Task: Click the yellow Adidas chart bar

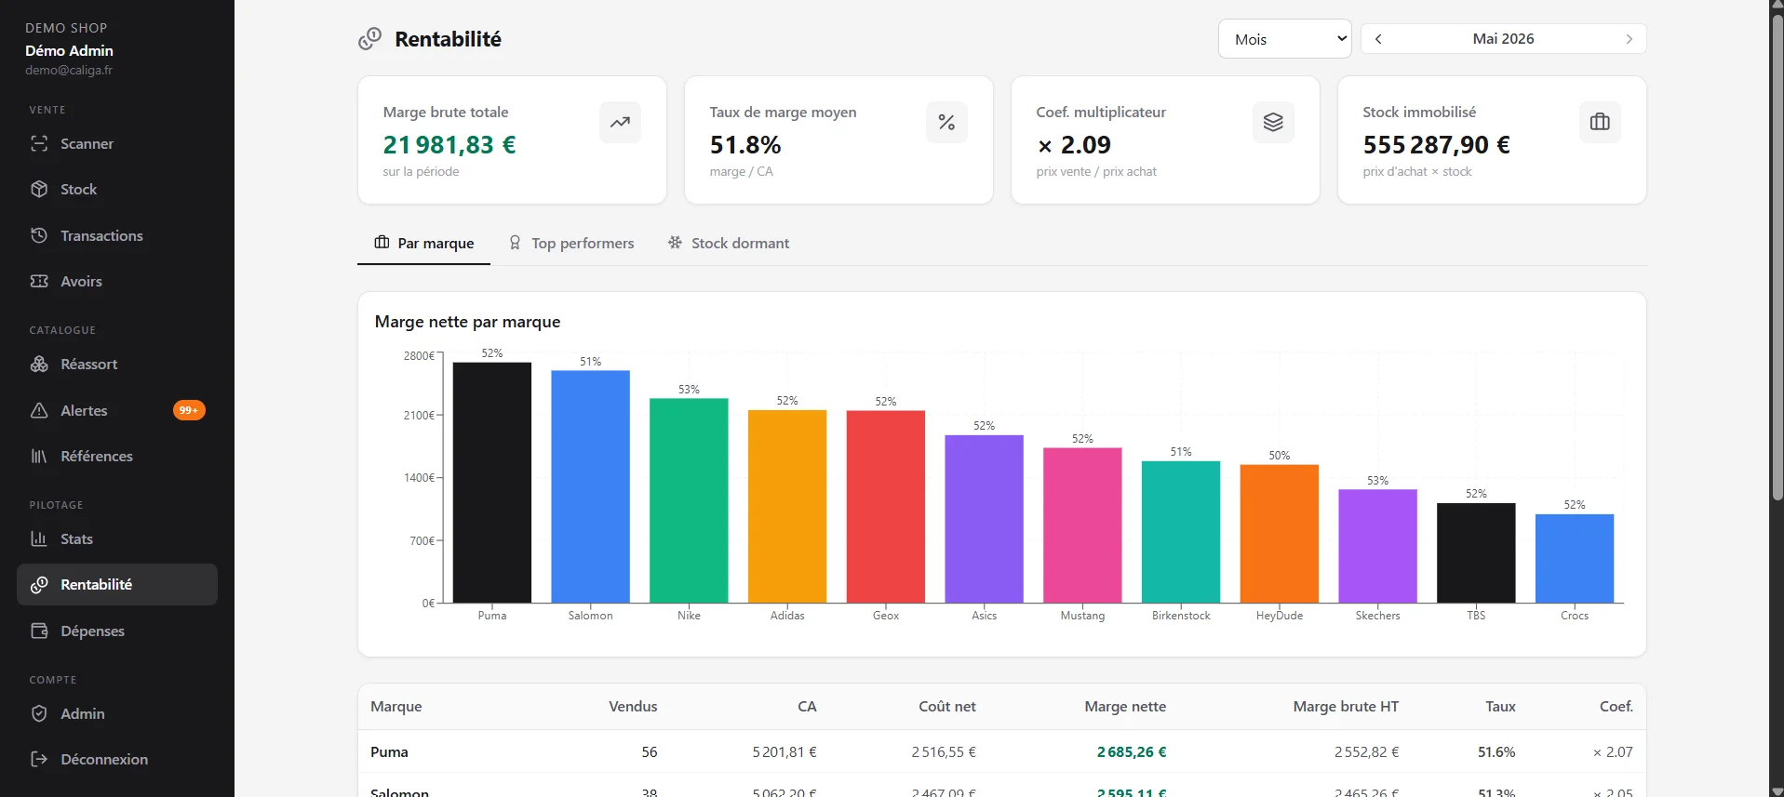Action: [787, 506]
